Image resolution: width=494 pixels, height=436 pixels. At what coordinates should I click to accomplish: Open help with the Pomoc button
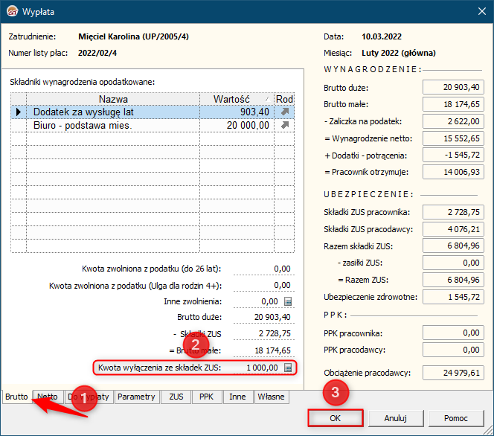click(x=455, y=418)
